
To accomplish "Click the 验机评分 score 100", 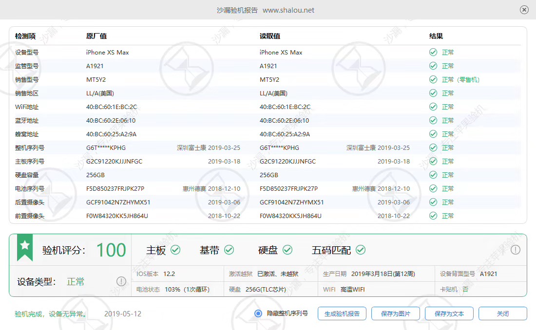I will [111, 250].
